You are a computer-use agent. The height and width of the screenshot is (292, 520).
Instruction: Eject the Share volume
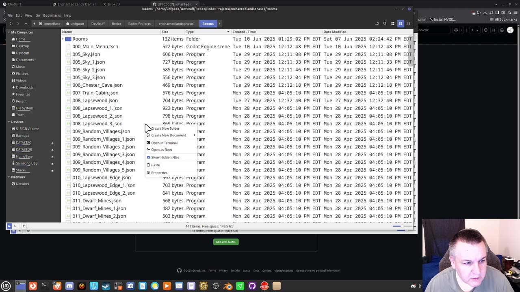point(52,171)
